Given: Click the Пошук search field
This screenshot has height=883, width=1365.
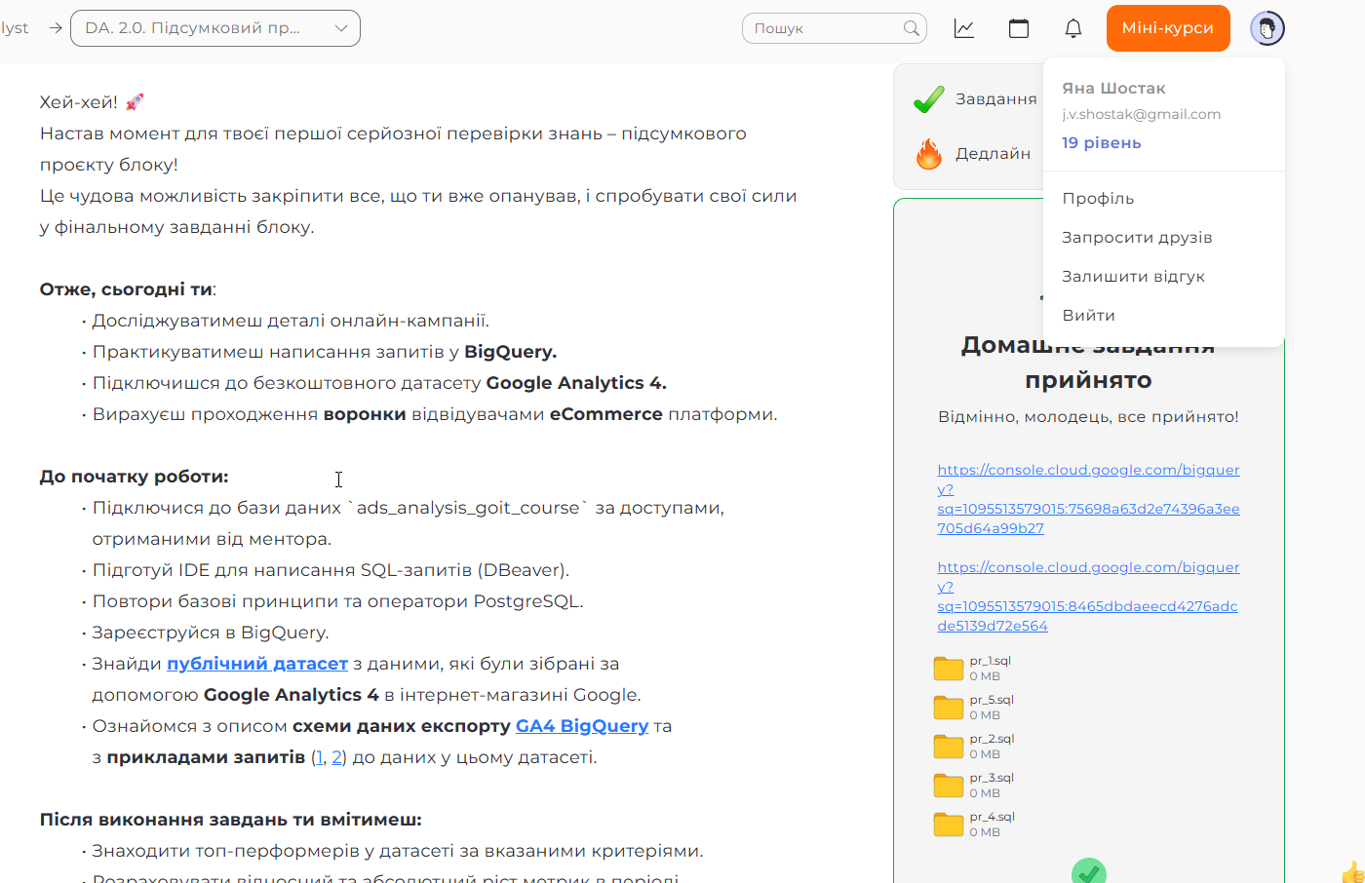Looking at the screenshot, I should coord(834,28).
